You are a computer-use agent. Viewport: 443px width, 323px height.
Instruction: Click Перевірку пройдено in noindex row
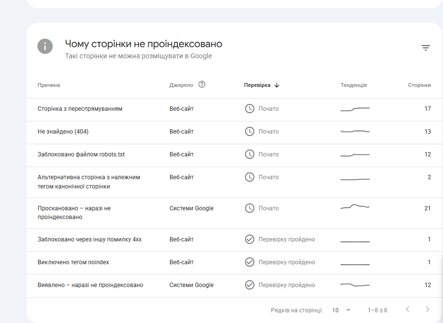tap(287, 262)
